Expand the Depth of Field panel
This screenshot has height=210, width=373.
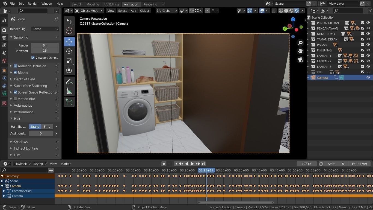(24, 79)
